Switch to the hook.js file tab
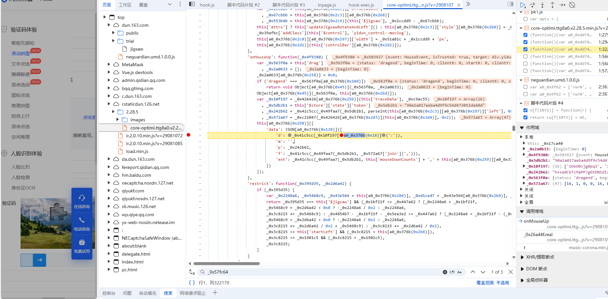The height and width of the screenshot is (299, 608). pyautogui.click(x=207, y=5)
